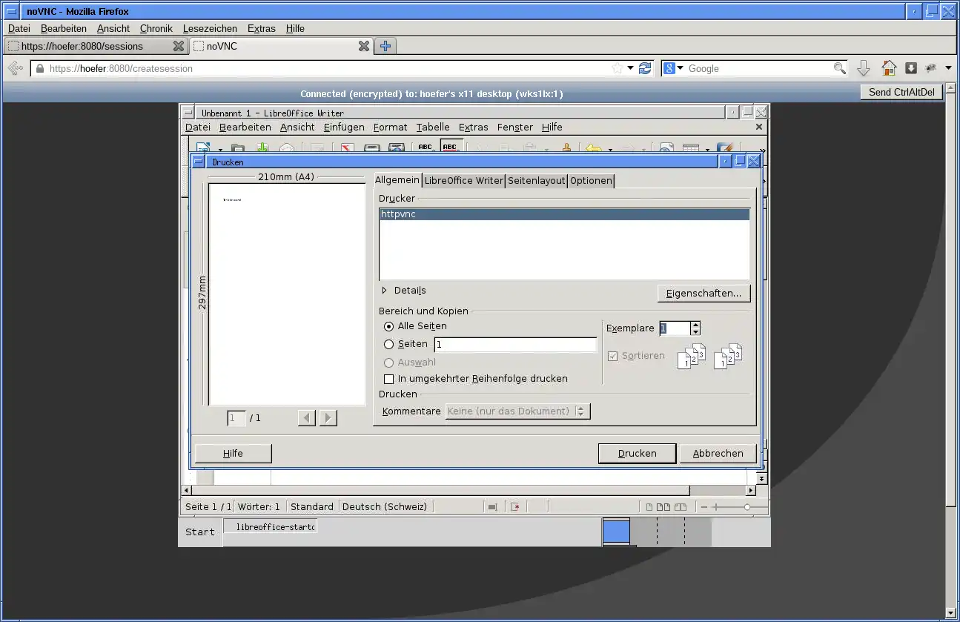The image size is (960, 622).
Task: Open the Firefox toolbar overflow dropdown arrow
Action: (x=948, y=68)
